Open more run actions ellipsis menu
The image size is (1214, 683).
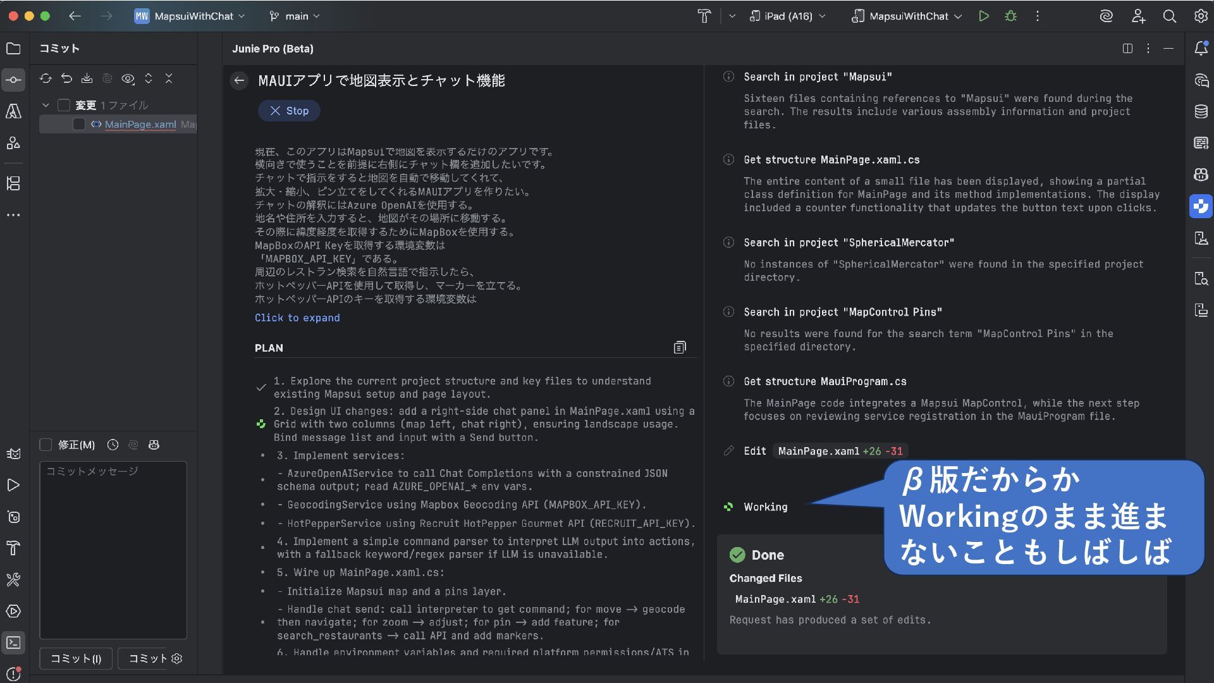(x=1038, y=16)
